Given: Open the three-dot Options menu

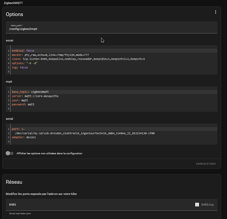Looking at the screenshot, I should coord(216,12).
